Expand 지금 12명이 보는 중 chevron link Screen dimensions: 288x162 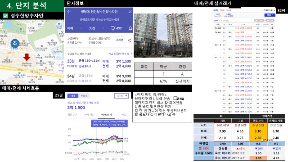(120, 54)
